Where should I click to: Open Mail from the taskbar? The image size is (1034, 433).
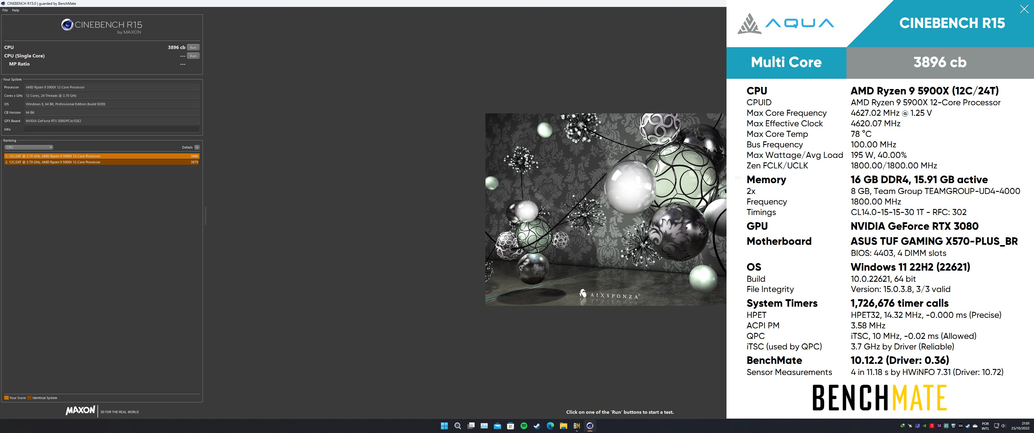point(497,426)
